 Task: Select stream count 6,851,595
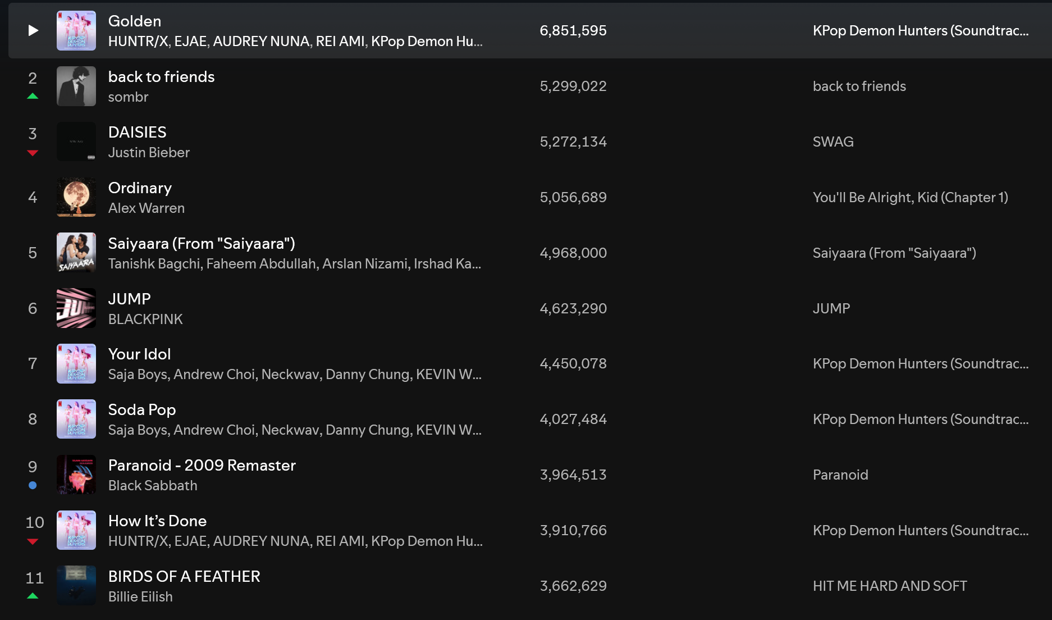pos(573,30)
